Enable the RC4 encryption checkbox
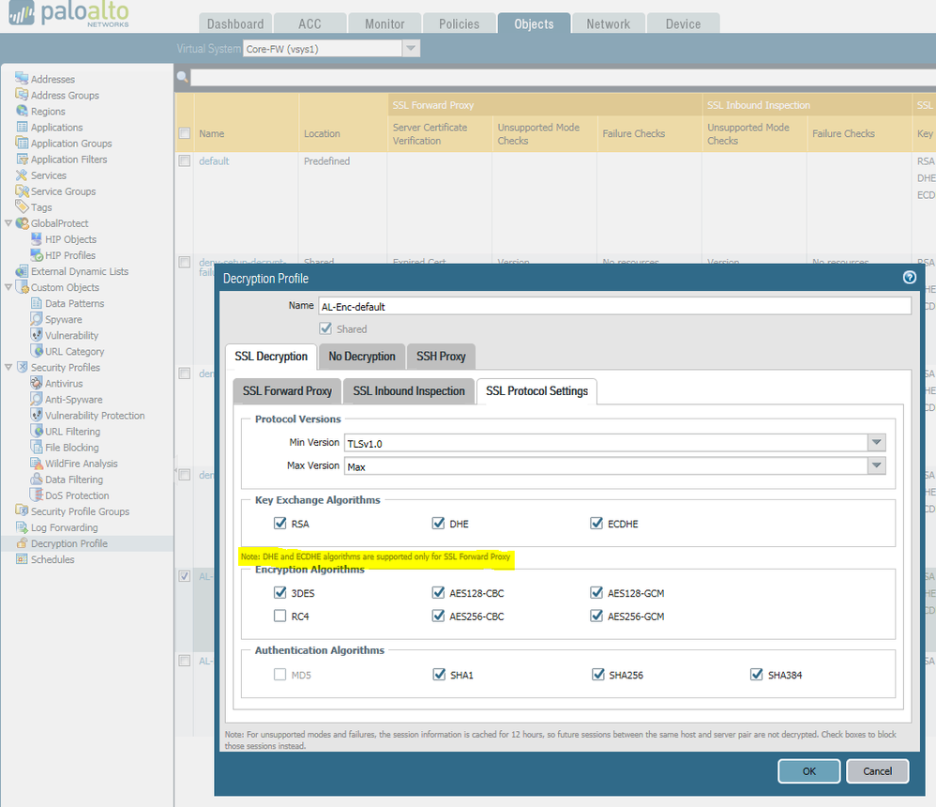The image size is (936, 807). pos(280,617)
